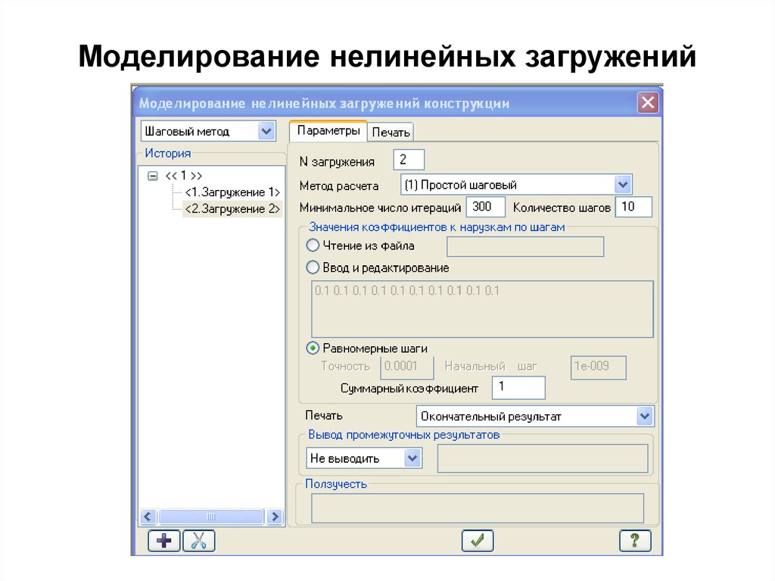Viewport: 775px width, 581px height.
Task: Select '<1.Загружение 1>' in the history tree
Action: pos(232,192)
